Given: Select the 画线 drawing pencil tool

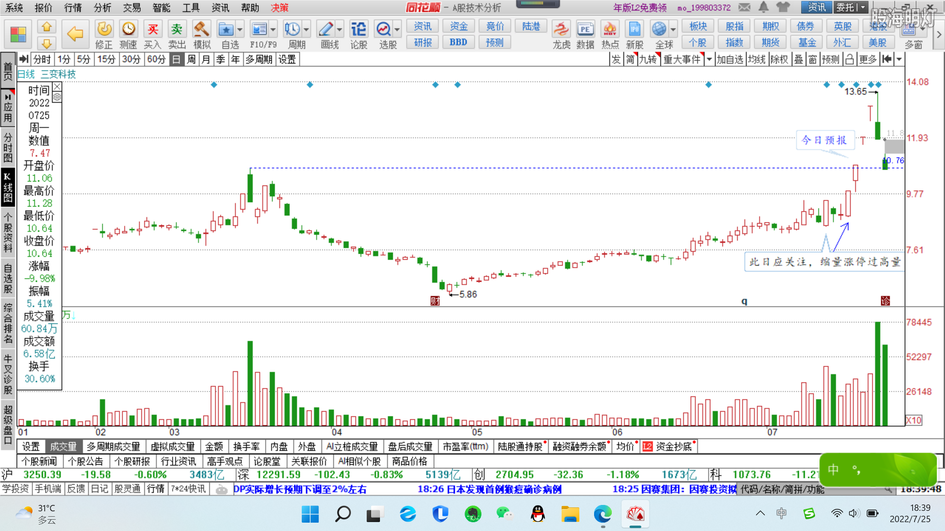Looking at the screenshot, I should click(x=325, y=29).
